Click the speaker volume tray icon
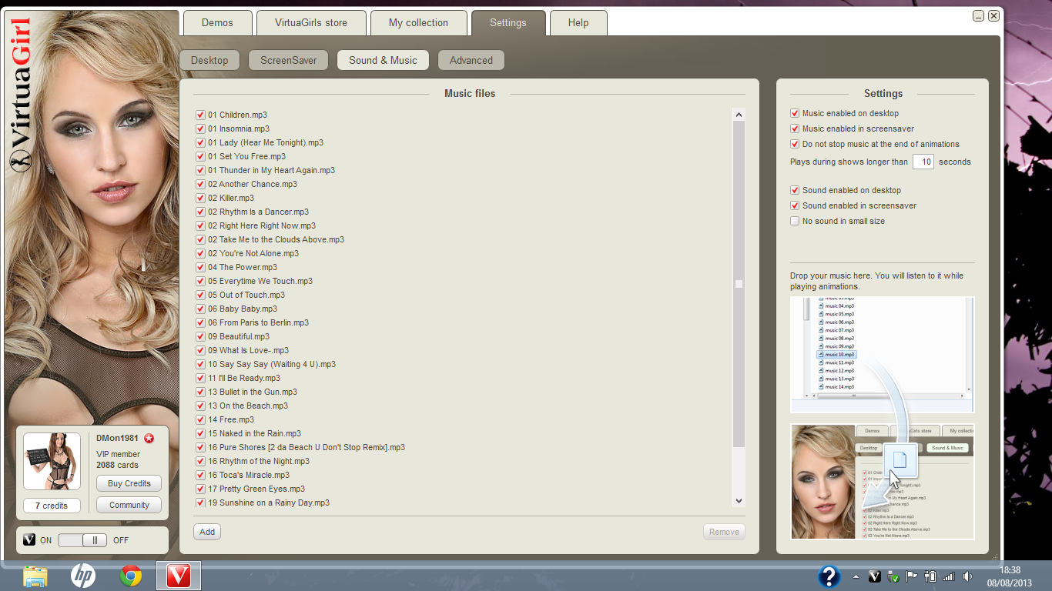Image resolution: width=1052 pixels, height=591 pixels. click(967, 576)
